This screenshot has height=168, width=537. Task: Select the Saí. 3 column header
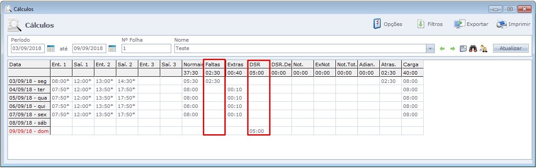coord(171,64)
